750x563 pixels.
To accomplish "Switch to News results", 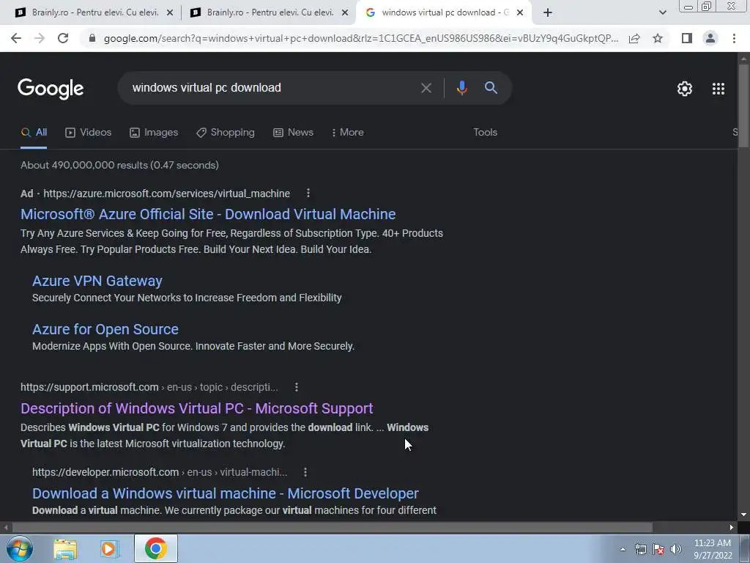I will point(293,133).
